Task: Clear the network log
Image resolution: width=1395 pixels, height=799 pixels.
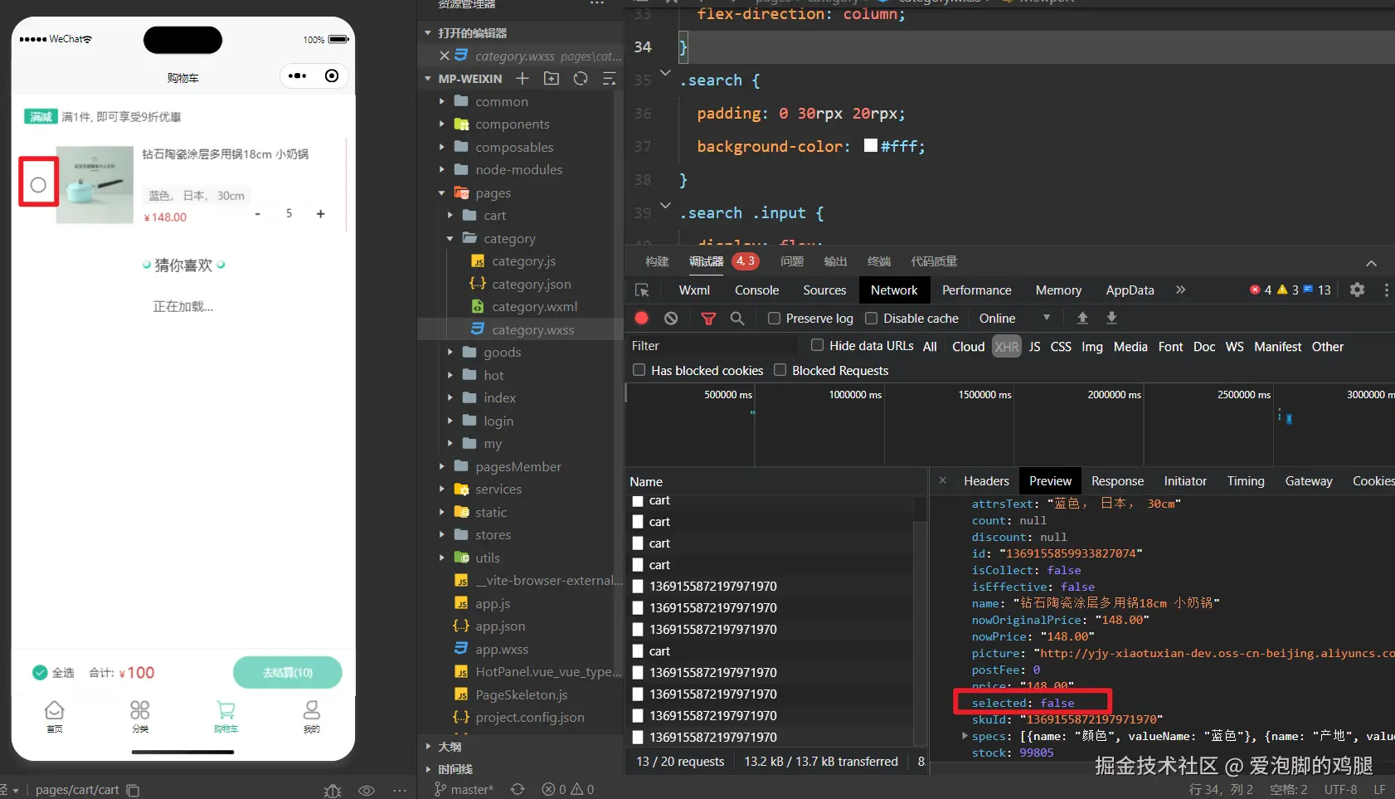Action: [671, 318]
